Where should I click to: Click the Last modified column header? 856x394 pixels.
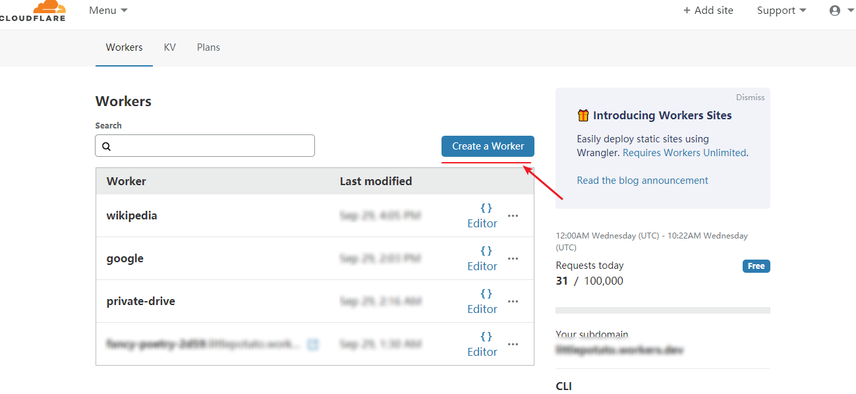[x=376, y=181]
